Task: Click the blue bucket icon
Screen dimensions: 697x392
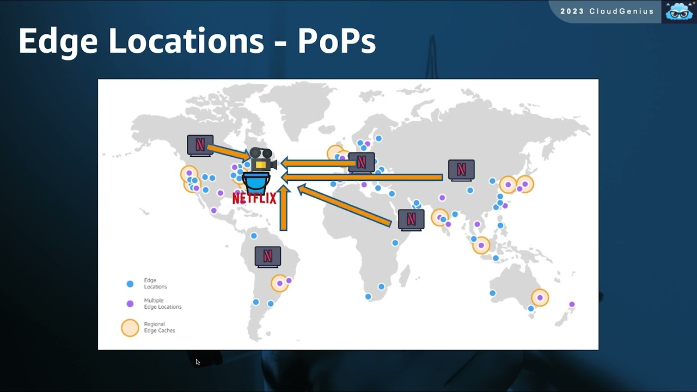Action: pyautogui.click(x=256, y=183)
